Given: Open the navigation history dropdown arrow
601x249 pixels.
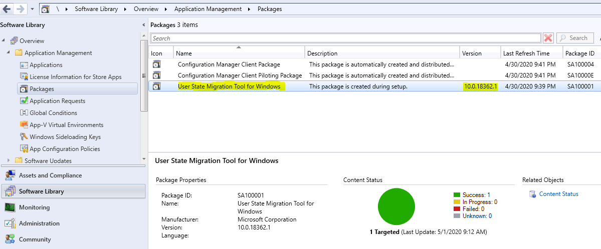Looking at the screenshot, I should (x=32, y=9).
